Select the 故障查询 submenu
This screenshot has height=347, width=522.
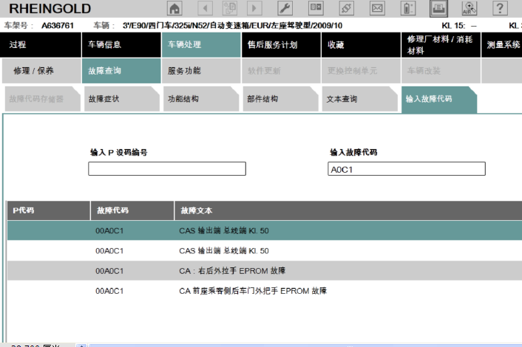121,70
